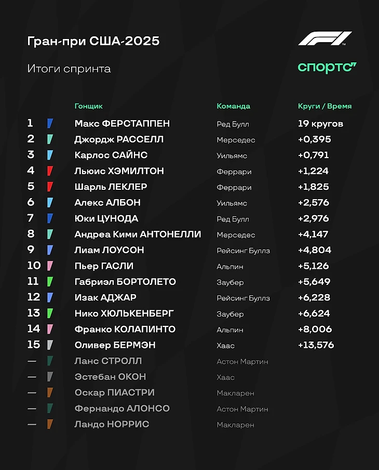The height and width of the screenshot is (470, 379).
Task: Click the red team flag beside Хэмилтон
Action: click(50, 171)
